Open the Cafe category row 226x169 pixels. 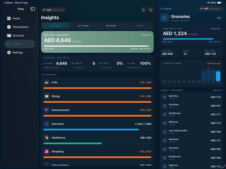pyautogui.click(x=97, y=84)
